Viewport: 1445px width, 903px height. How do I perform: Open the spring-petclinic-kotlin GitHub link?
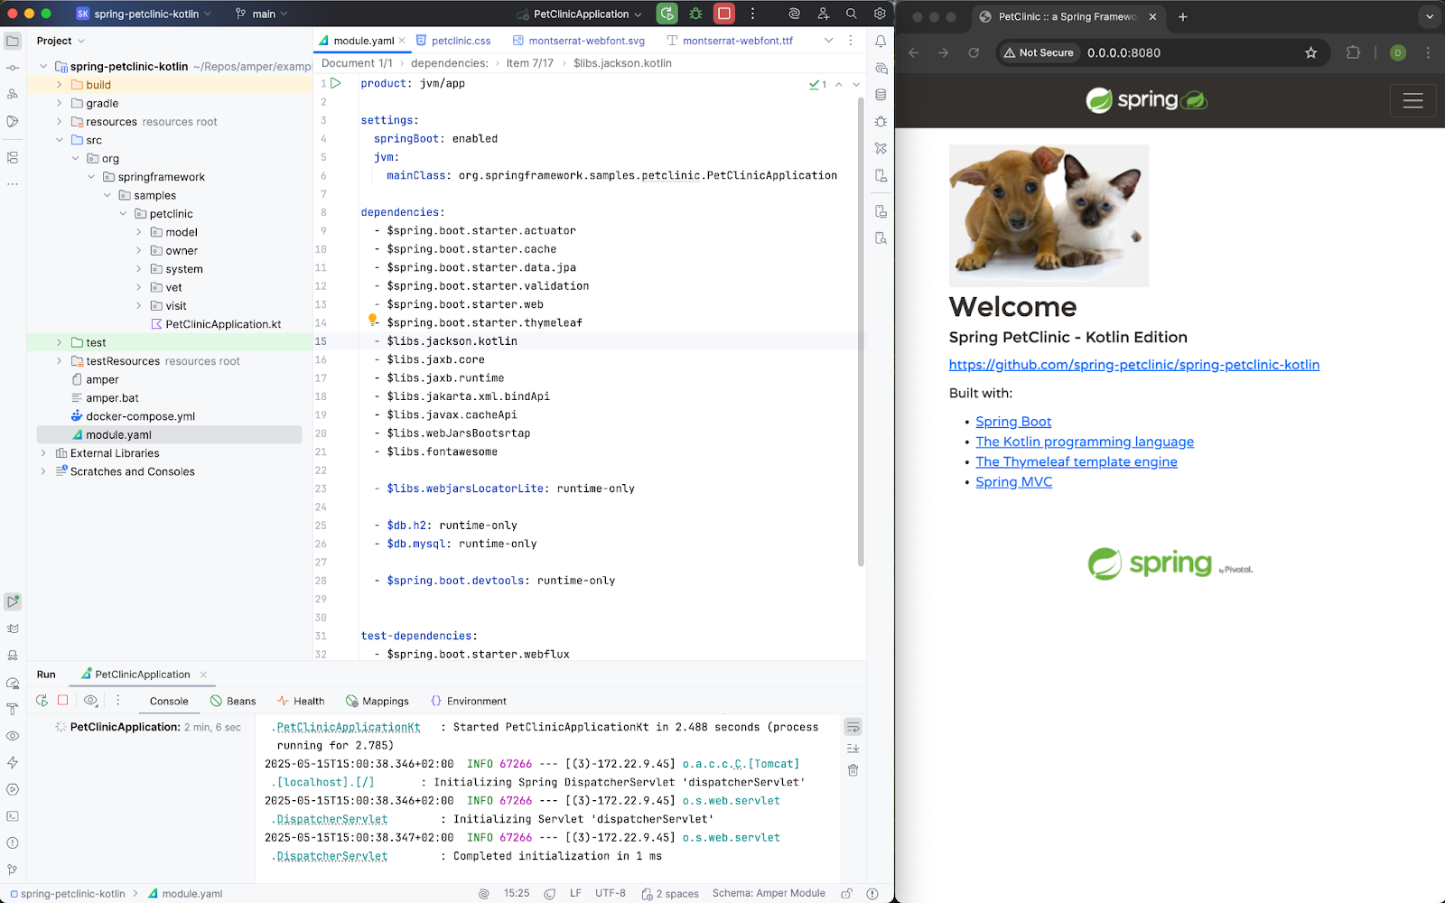(x=1133, y=365)
